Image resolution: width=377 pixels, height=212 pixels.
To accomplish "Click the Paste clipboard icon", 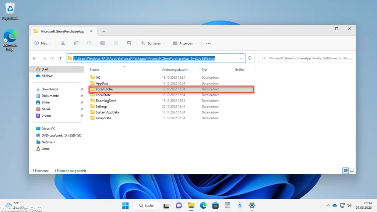I will pyautogui.click(x=89, y=43).
